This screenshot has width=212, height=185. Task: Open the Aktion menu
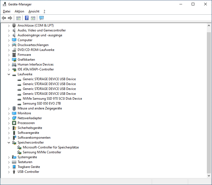coord(19,11)
